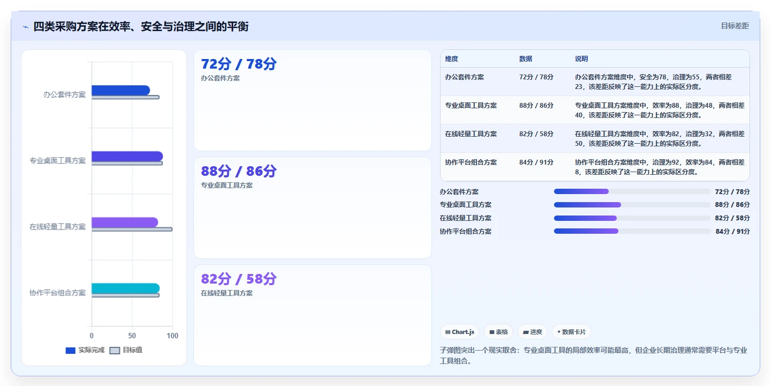The height and width of the screenshot is (386, 771).
Task: Click the 50 tick on the chart axis
Action: [132, 336]
